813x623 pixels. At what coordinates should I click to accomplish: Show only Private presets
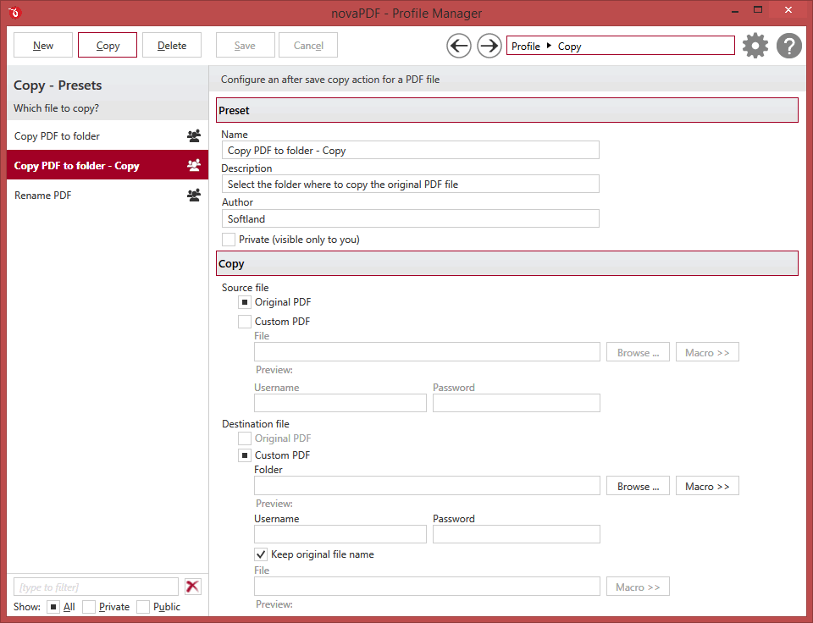pos(89,607)
